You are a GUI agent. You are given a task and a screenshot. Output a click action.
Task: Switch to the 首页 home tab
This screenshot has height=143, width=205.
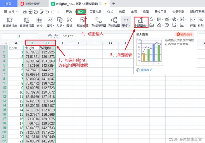(9, 4)
